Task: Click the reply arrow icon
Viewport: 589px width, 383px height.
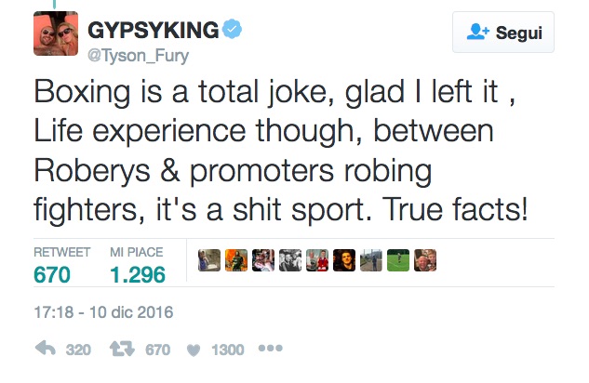Action: coord(44,350)
